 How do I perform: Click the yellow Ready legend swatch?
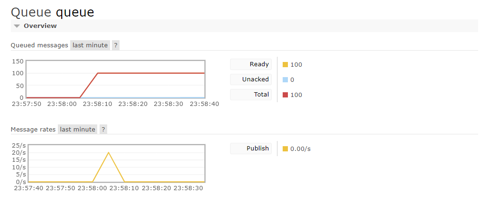285,65
